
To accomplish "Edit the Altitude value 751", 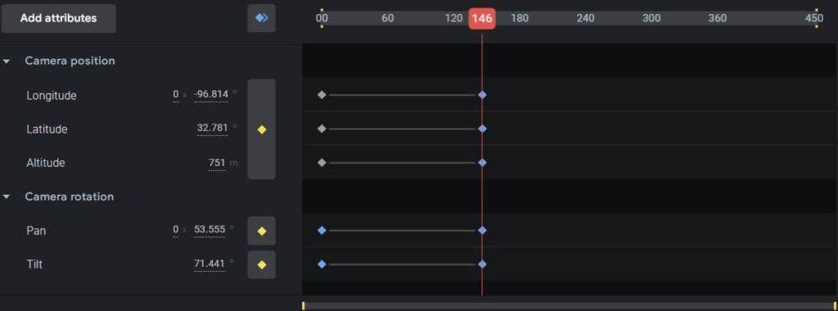I will 217,162.
